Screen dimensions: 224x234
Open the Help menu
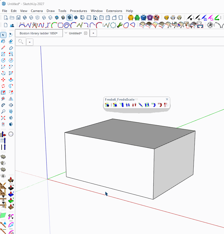point(129,11)
